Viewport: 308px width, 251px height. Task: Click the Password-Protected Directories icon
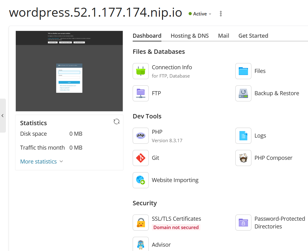coord(243,223)
